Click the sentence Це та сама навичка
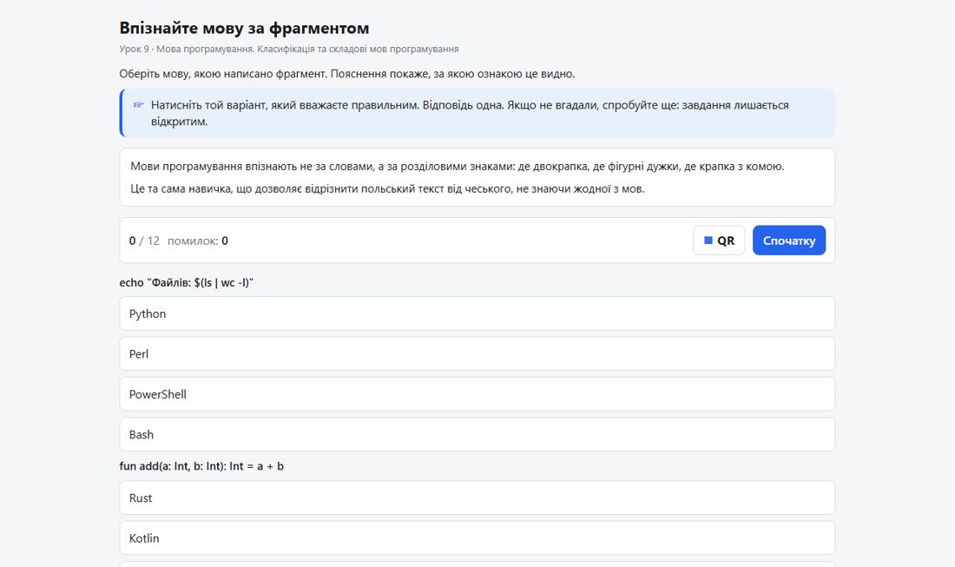The image size is (955, 567). 387,188
